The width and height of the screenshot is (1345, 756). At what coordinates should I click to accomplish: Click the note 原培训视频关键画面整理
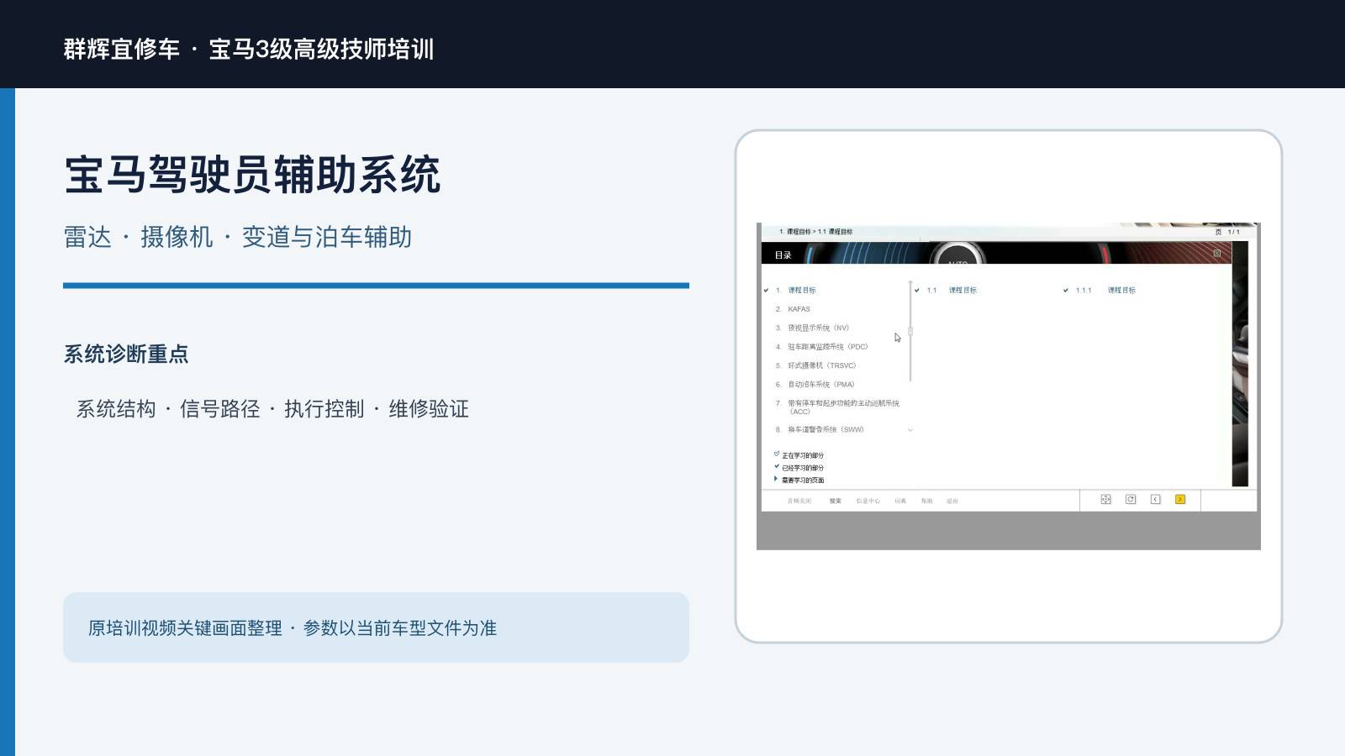point(185,628)
